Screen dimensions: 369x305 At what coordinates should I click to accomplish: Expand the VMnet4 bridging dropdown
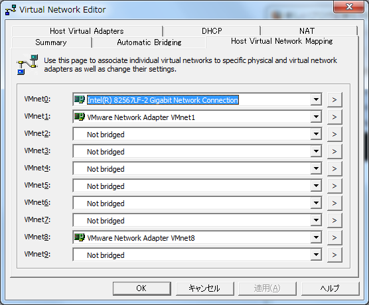pyautogui.click(x=316, y=168)
